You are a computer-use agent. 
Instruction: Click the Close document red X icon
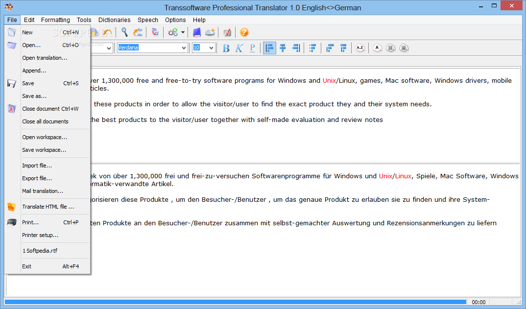coord(12,109)
